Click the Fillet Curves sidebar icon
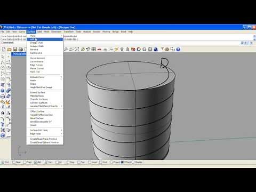The width and height of the screenshot is (256, 192). [x=9, y=79]
